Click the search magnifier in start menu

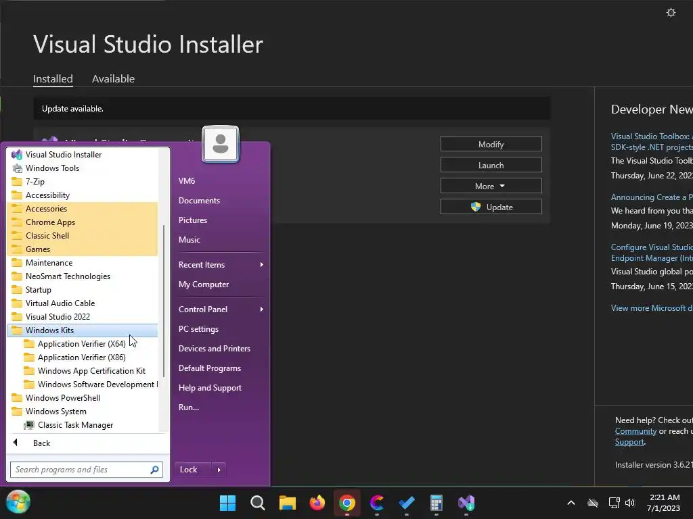[154, 470]
